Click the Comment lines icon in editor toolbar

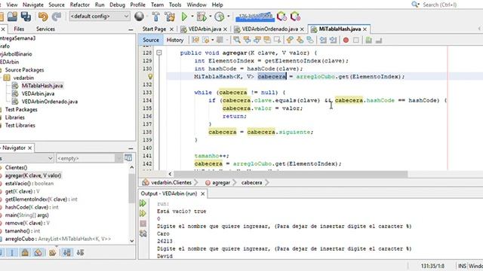coord(368,40)
